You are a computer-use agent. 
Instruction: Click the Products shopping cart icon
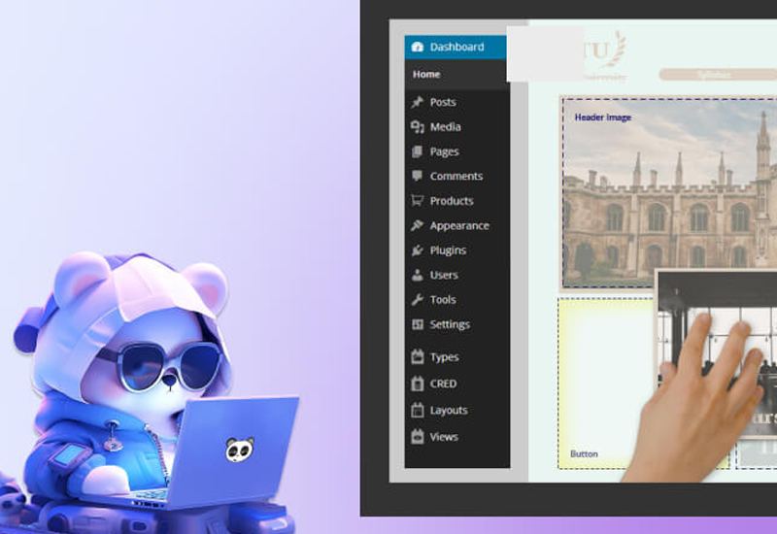(418, 201)
